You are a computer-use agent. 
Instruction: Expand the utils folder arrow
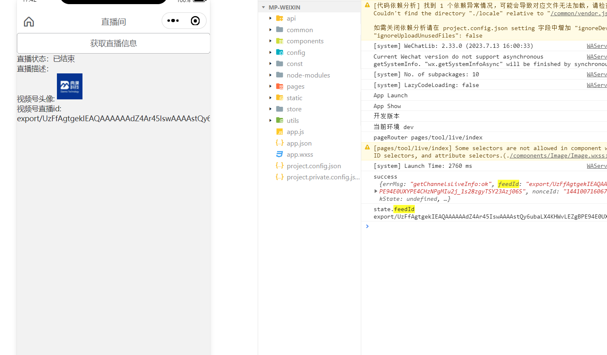pos(271,120)
